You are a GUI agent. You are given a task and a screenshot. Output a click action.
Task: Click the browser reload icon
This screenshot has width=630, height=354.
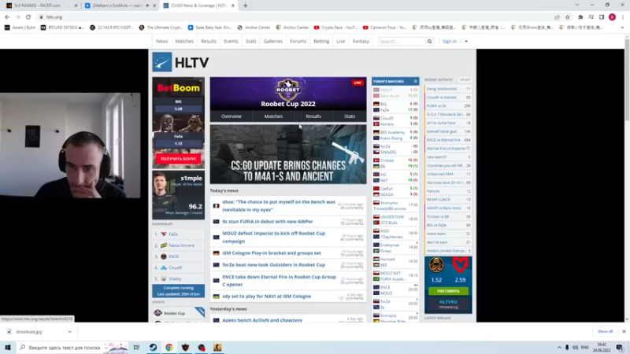click(x=28, y=17)
